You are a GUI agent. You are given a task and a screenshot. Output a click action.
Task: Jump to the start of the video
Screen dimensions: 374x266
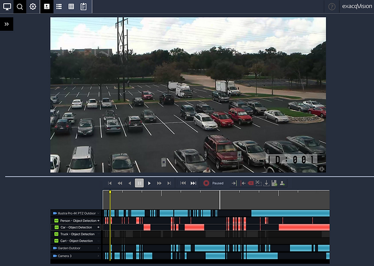[x=110, y=183]
